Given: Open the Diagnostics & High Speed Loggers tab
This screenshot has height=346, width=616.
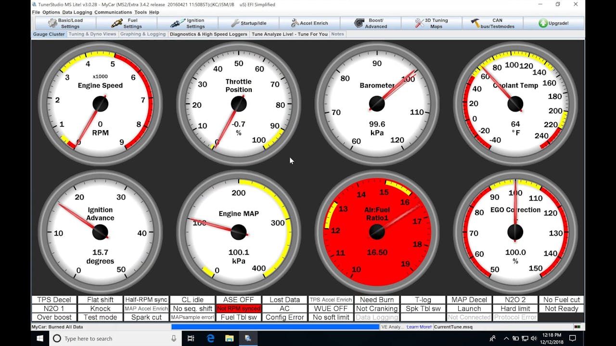Looking at the screenshot, I should (208, 34).
